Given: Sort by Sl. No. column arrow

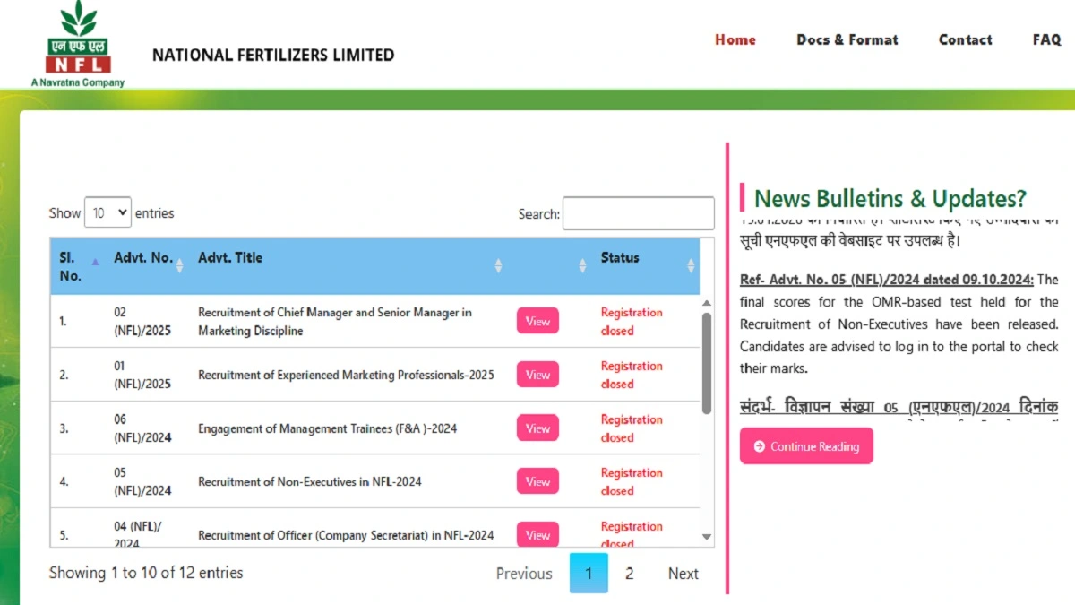Looking at the screenshot, I should coord(96,263).
